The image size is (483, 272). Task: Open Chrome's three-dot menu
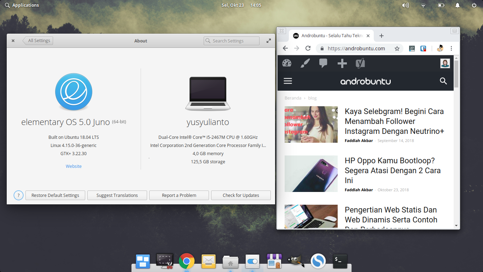pyautogui.click(x=452, y=48)
